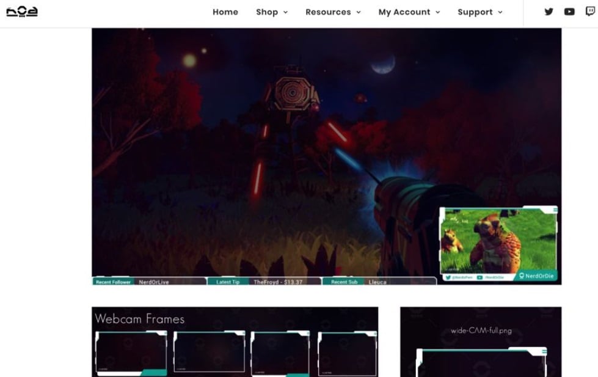Open the Shop menu
Viewport: 598px width, 377px height.
pyautogui.click(x=272, y=12)
